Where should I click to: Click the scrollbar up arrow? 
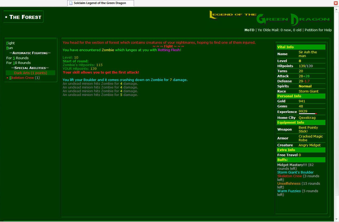click(x=336, y=9)
